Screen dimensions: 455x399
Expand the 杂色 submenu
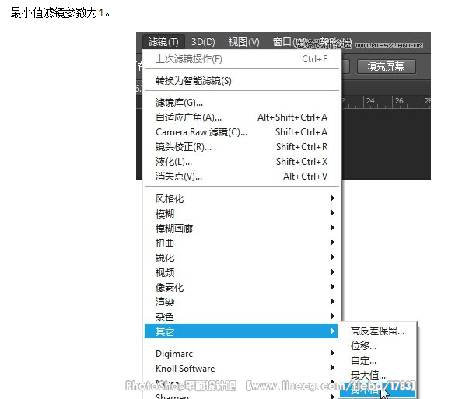point(242,317)
